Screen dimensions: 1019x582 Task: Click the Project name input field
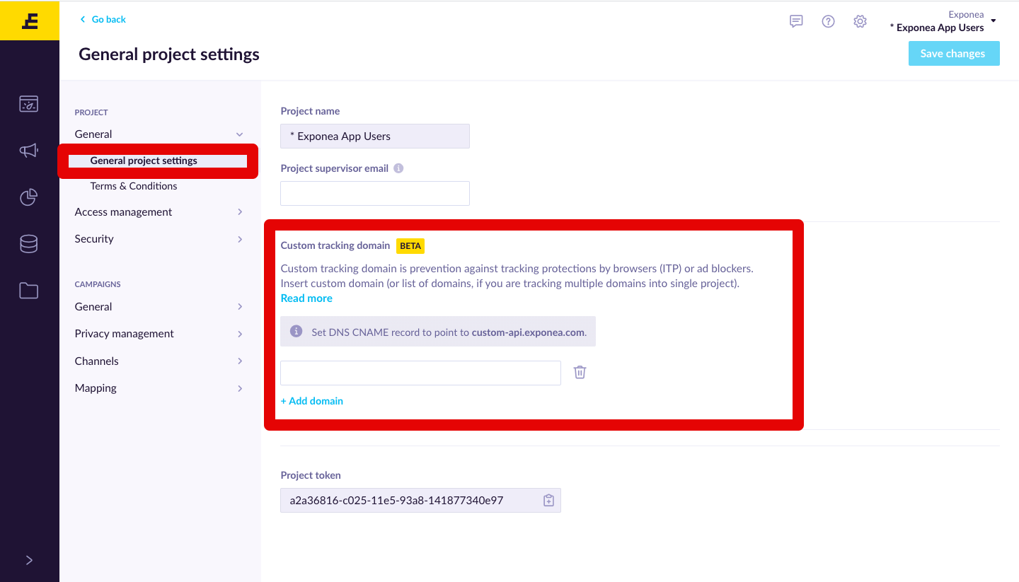(375, 136)
